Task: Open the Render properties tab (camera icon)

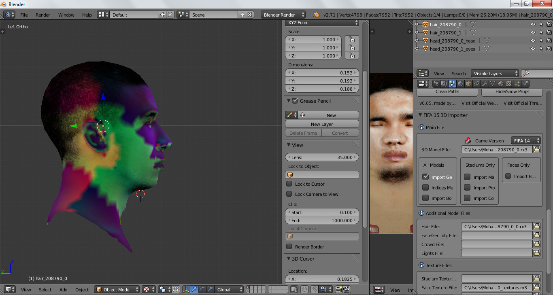Action: pyautogui.click(x=436, y=84)
